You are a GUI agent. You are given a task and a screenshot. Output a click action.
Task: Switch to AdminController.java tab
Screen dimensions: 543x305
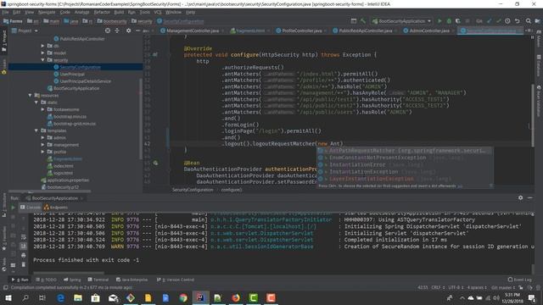[x=429, y=30]
